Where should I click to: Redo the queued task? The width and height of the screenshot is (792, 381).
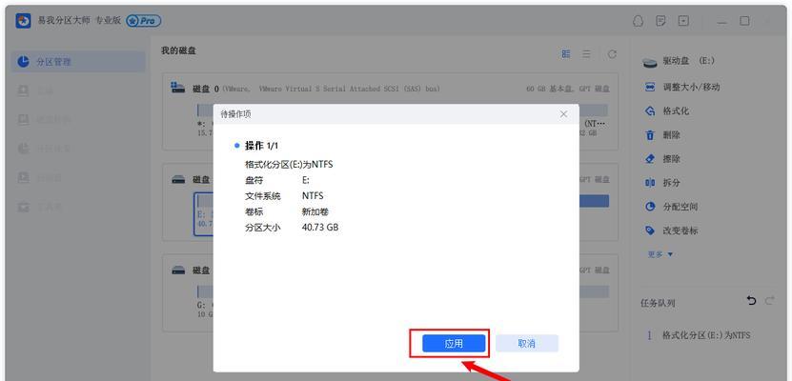769,301
